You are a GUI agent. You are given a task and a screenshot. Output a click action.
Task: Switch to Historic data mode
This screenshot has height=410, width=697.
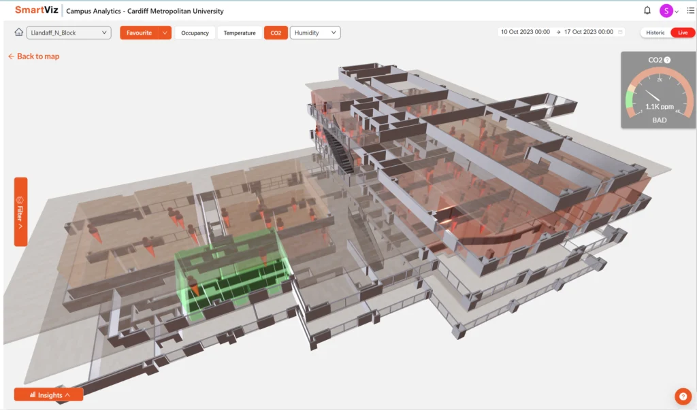pos(655,33)
